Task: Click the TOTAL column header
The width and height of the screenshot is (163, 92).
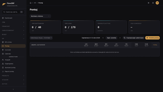Action: tap(155, 45)
